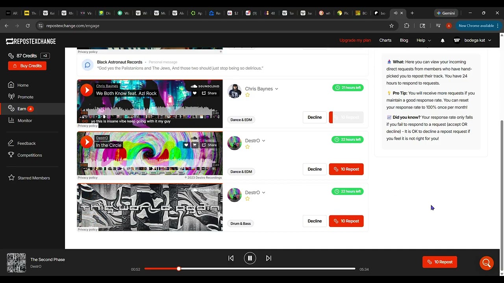
Task: Like We Both Know with the heart icon
Action: coord(195,93)
